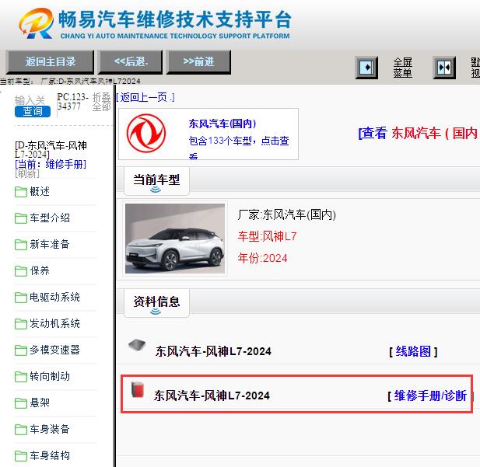This screenshot has width=480, height=467.
Task: Go forward with the >>前进 button
Action: click(x=198, y=62)
